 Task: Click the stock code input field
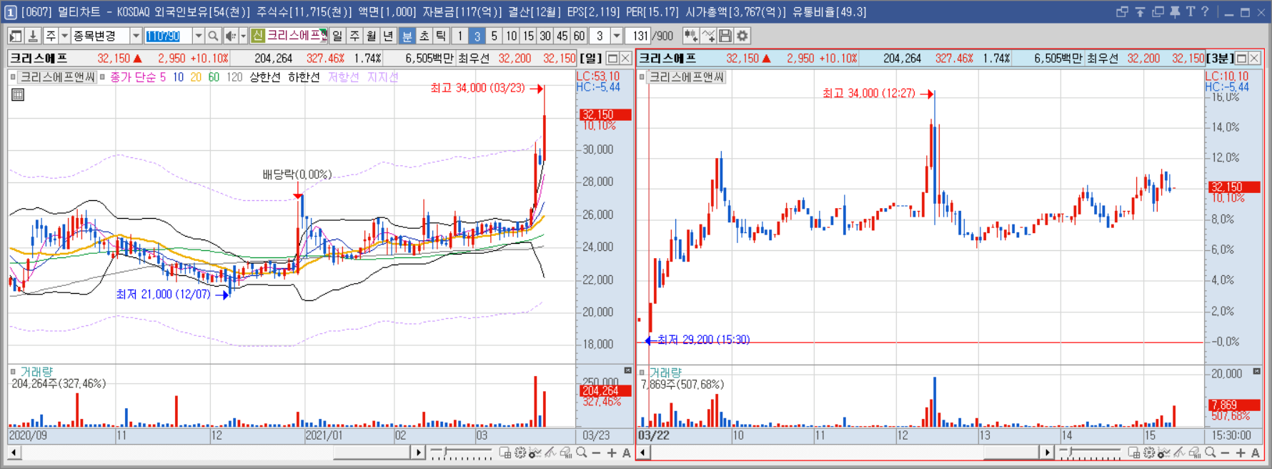(169, 36)
